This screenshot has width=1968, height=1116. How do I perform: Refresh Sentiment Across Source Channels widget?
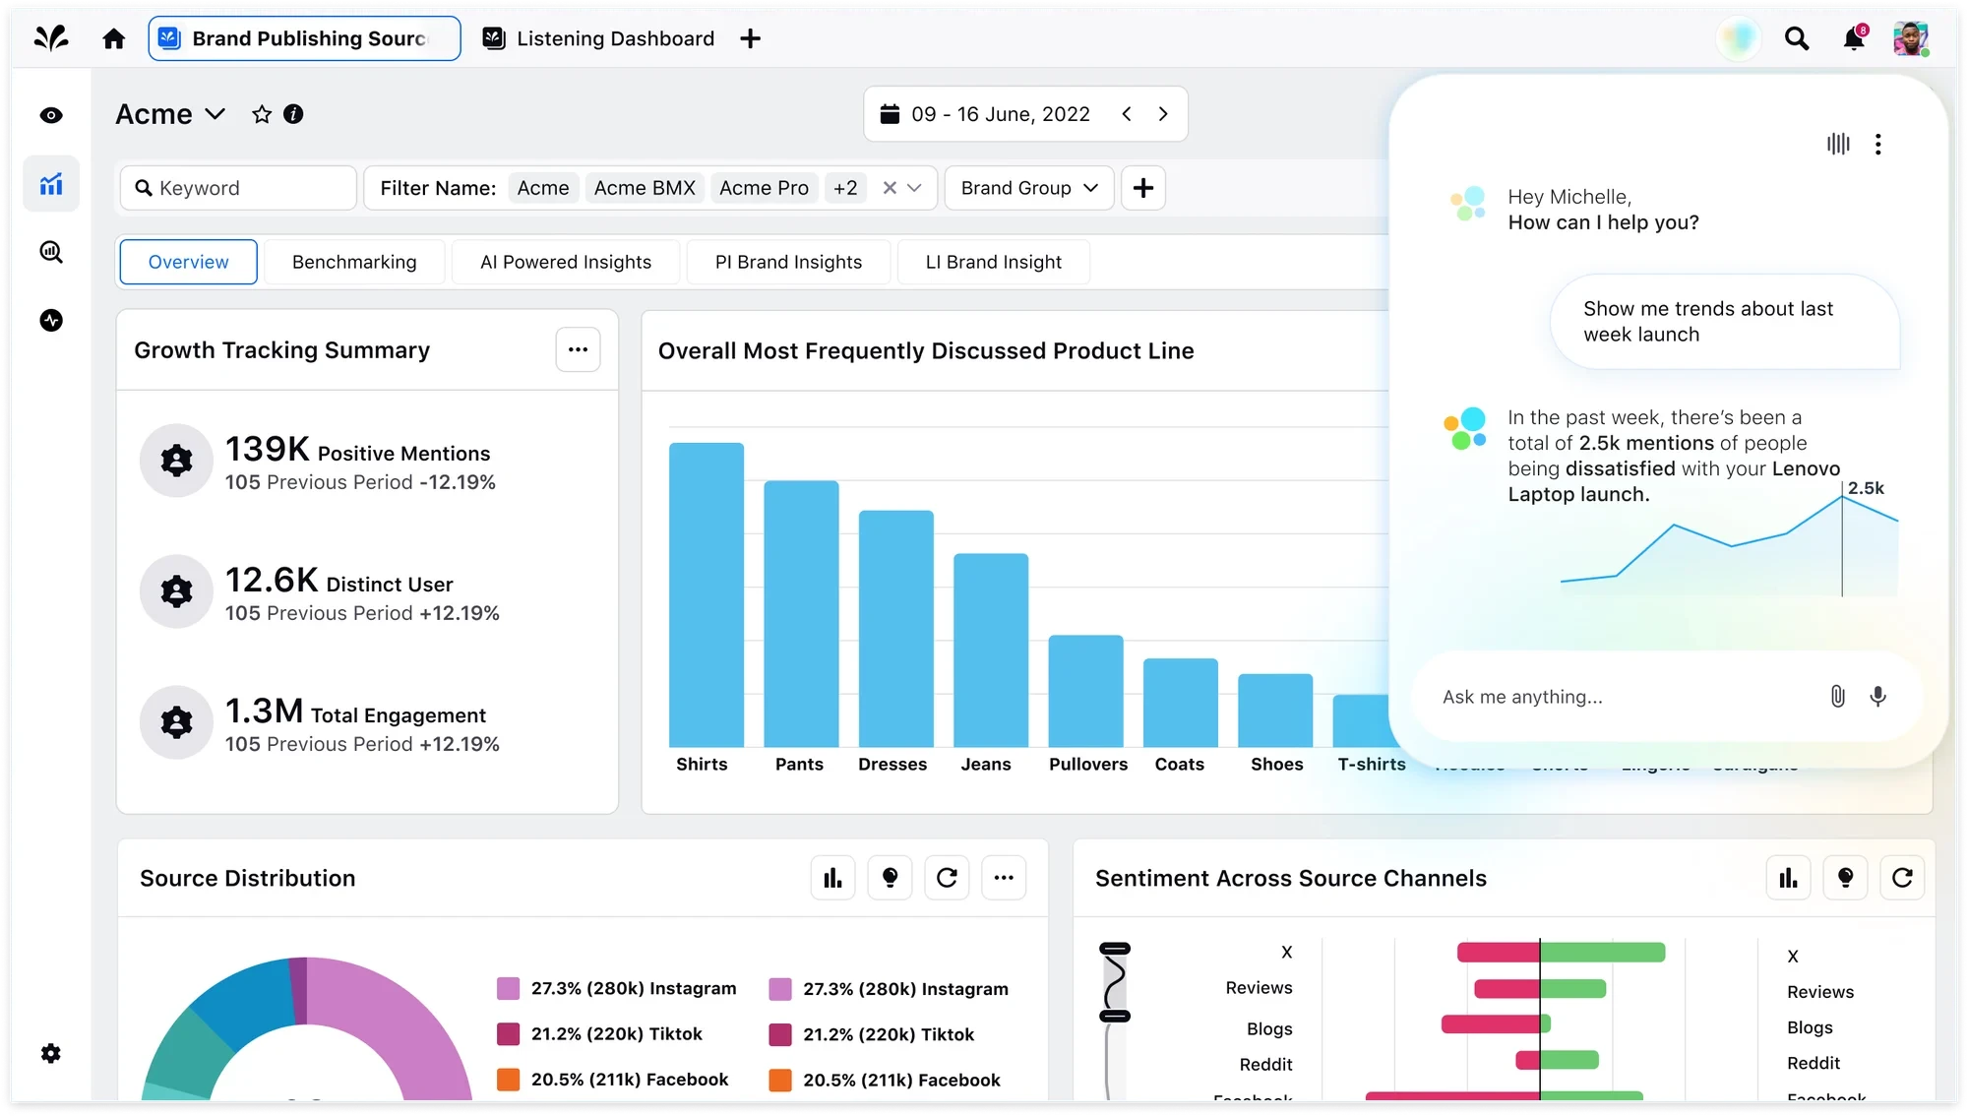pos(1902,878)
